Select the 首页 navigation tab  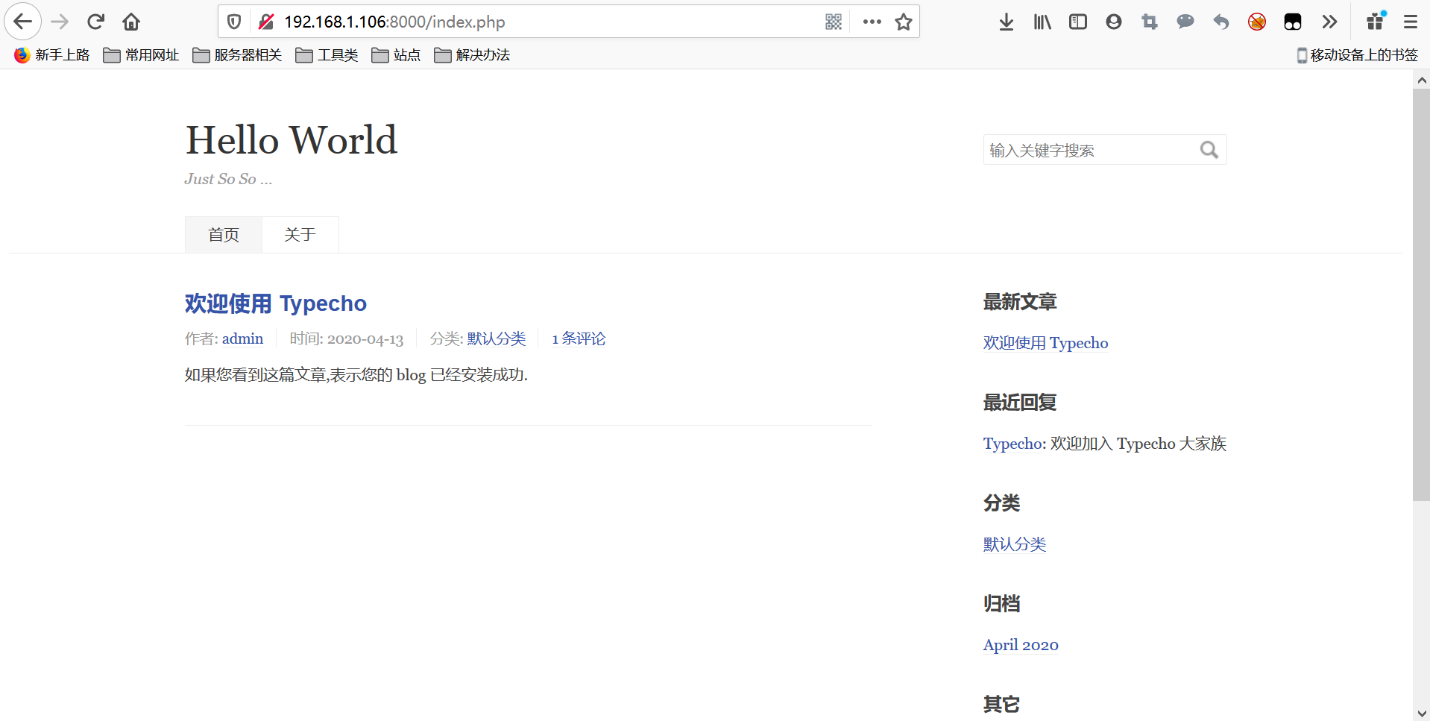click(x=224, y=235)
